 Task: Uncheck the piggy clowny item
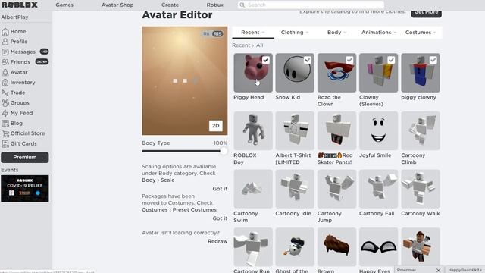433,60
